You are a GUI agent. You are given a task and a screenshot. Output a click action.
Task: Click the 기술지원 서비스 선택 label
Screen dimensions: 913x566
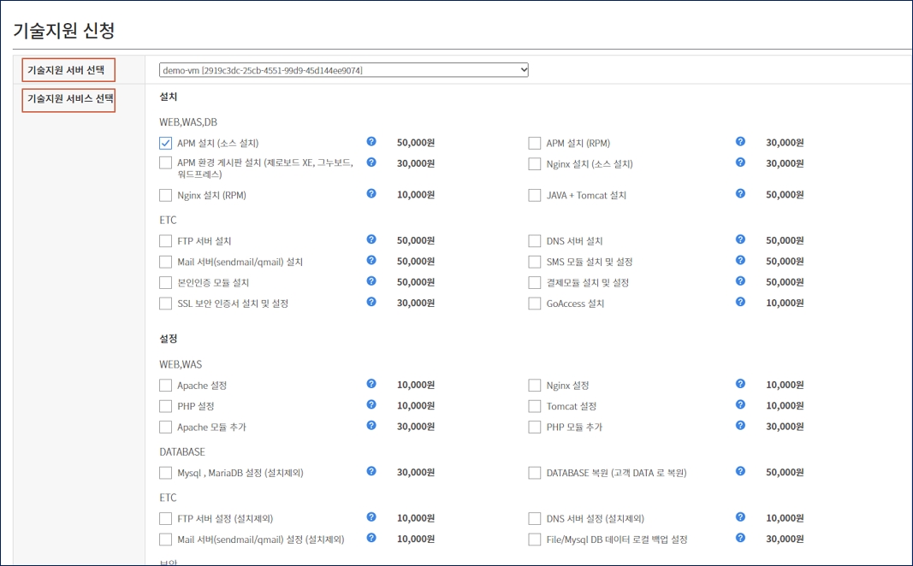68,99
